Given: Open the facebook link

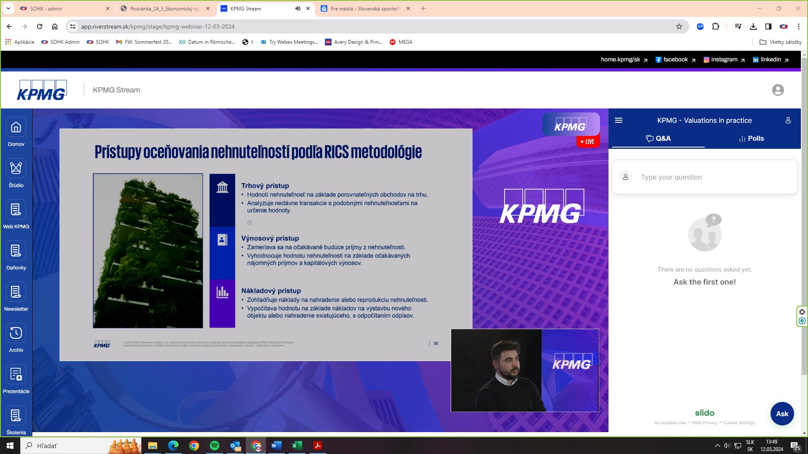Looking at the screenshot, I should 675,60.
